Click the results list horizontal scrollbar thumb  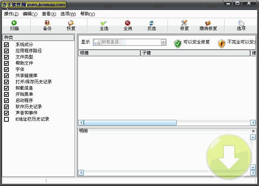coord(130,123)
